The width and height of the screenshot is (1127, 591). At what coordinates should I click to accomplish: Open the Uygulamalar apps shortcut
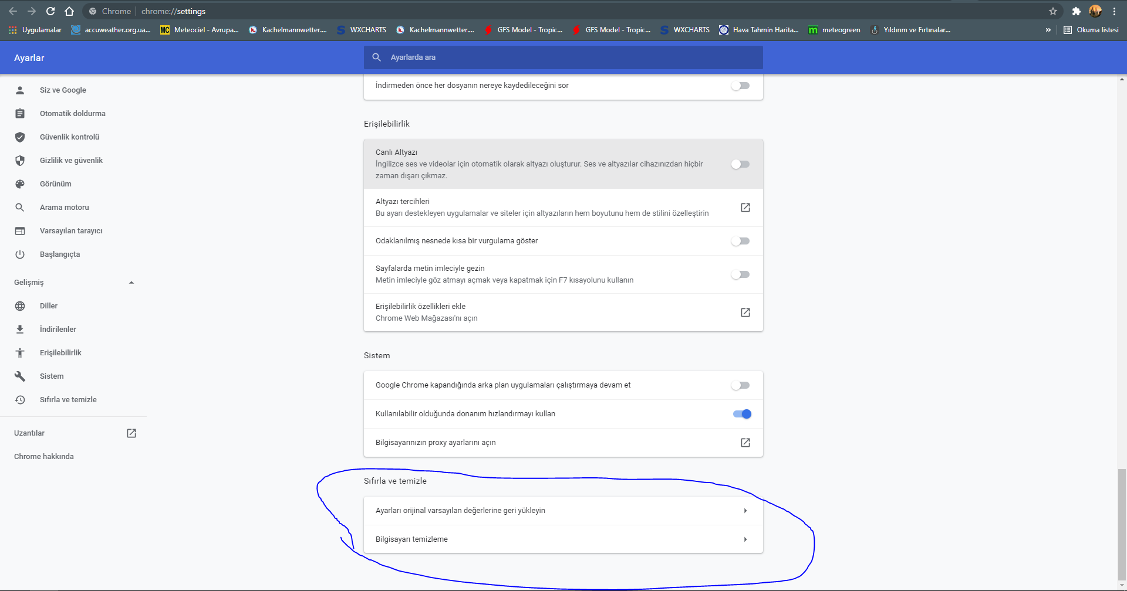click(35, 30)
